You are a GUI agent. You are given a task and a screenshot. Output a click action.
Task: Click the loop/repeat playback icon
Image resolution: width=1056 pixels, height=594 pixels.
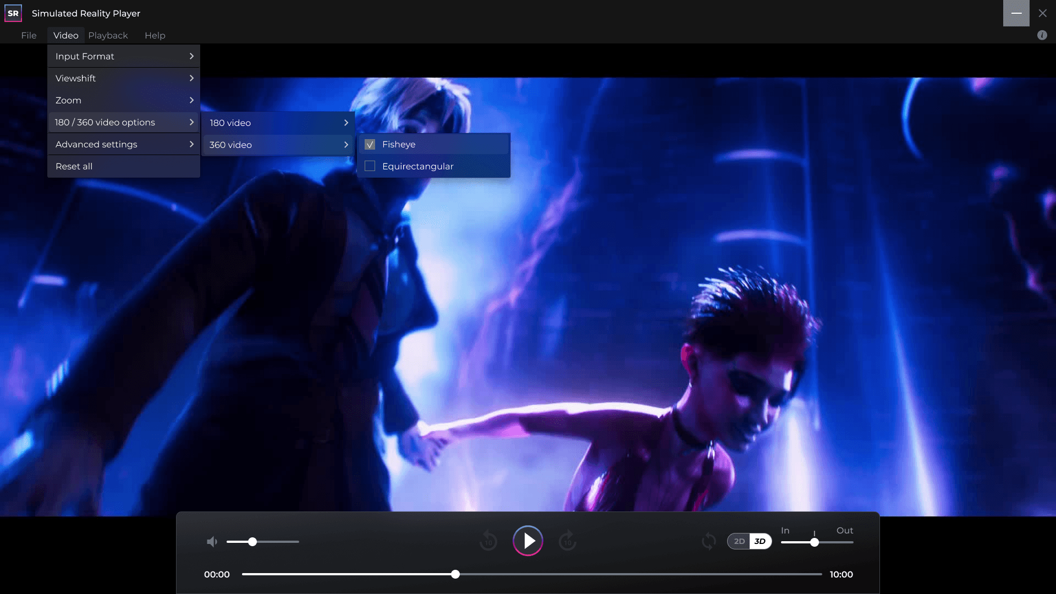pyautogui.click(x=709, y=541)
